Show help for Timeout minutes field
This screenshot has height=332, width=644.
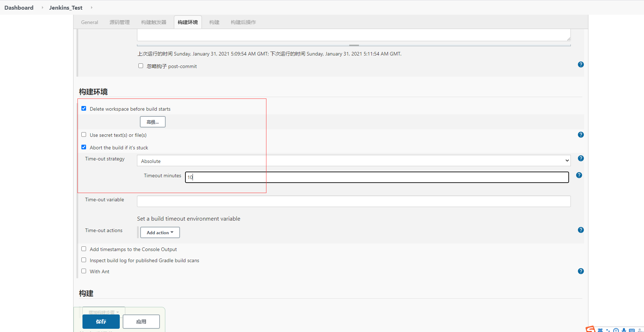579,175
